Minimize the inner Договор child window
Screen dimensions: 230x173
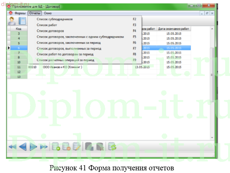tap(202, 14)
